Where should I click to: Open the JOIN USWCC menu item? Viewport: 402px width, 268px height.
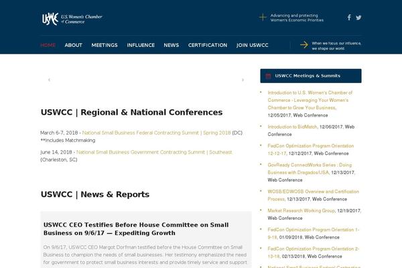pyautogui.click(x=253, y=45)
